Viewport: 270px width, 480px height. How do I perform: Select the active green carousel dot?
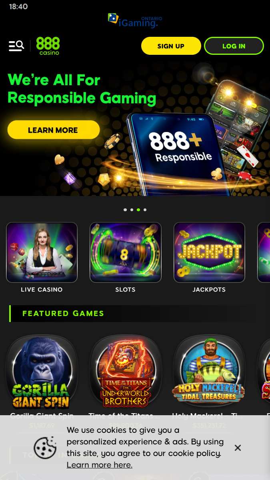pyautogui.click(x=138, y=210)
